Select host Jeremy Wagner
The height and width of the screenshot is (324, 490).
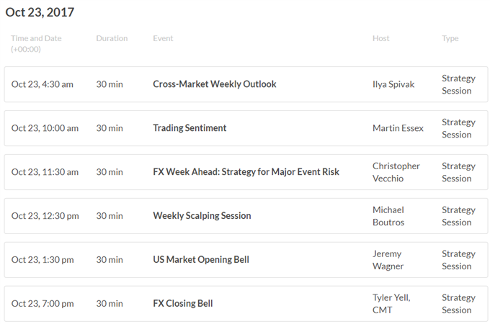pos(388,260)
